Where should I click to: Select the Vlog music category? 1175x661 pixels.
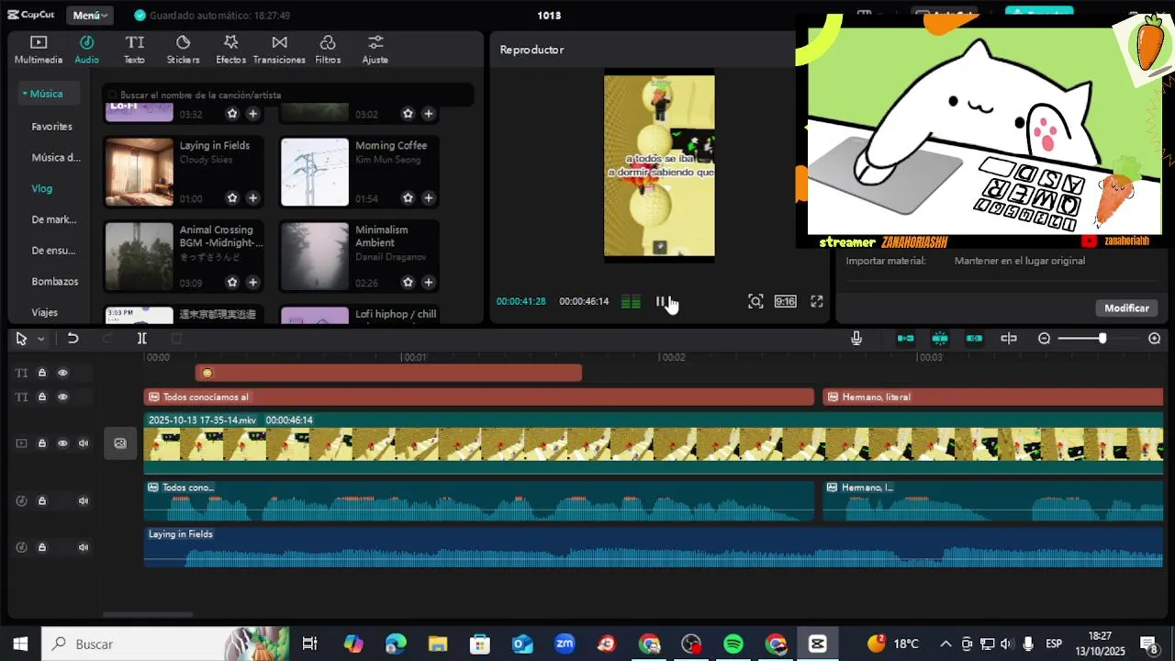point(42,188)
